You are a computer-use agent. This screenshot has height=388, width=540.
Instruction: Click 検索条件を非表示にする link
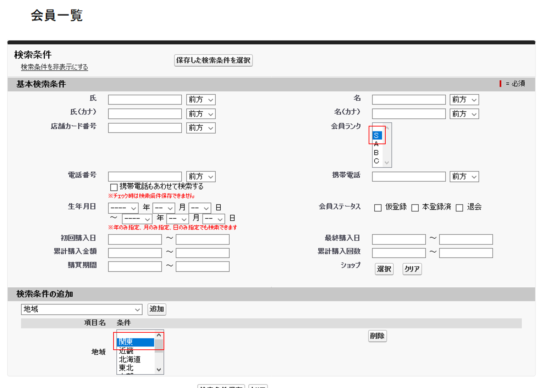[x=54, y=67]
